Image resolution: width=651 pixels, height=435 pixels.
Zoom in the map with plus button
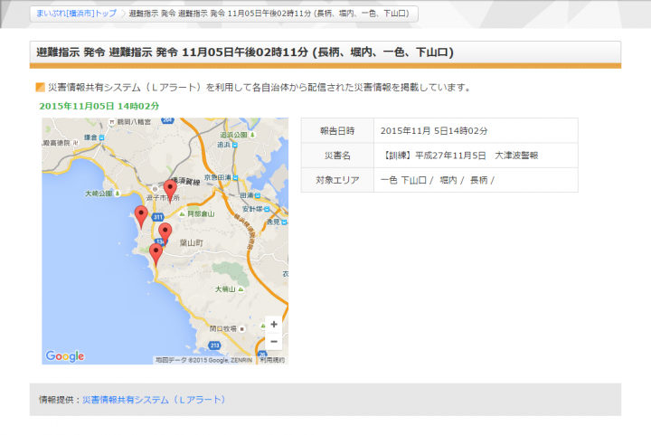(273, 324)
